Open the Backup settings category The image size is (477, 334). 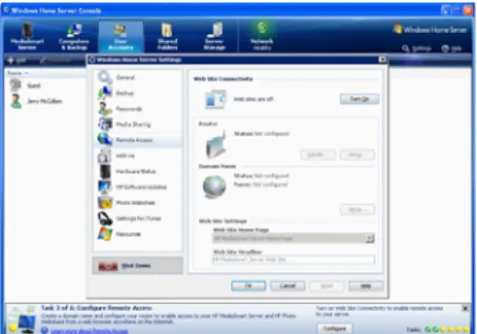138,93
